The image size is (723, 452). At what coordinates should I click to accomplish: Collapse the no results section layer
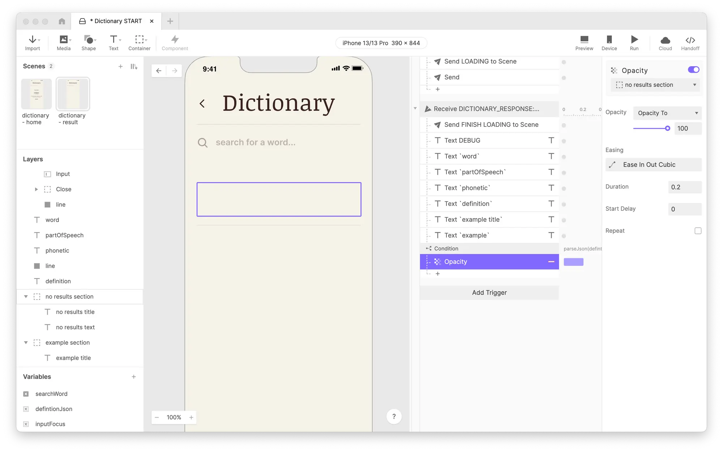[x=26, y=297]
